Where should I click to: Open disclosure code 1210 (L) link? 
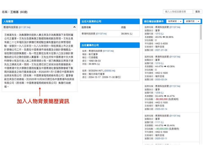click(159, 63)
